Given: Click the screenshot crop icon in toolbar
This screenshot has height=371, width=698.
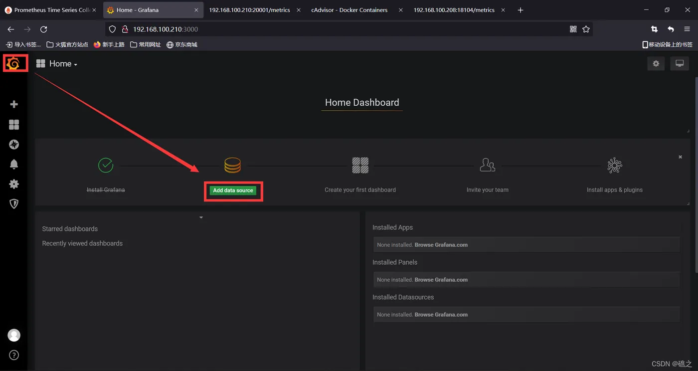Looking at the screenshot, I should tap(654, 29).
